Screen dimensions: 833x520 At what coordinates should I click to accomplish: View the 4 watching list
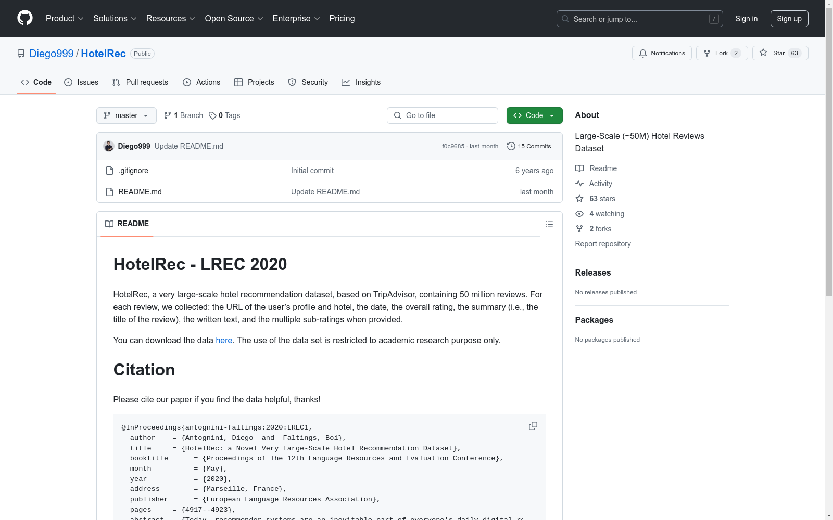(600, 214)
